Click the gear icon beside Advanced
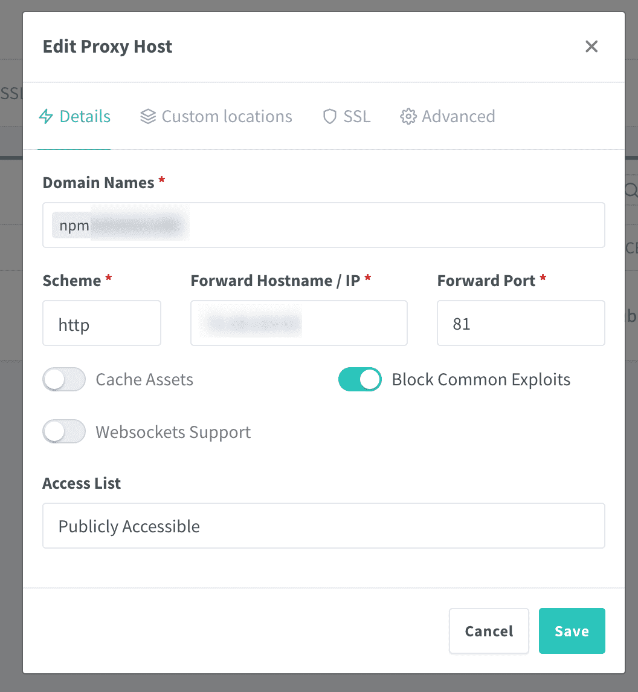 tap(408, 116)
